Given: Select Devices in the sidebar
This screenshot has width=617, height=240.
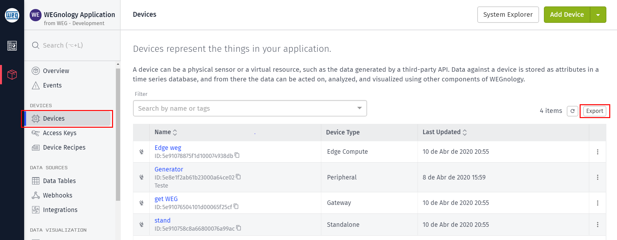Looking at the screenshot, I should point(68,118).
